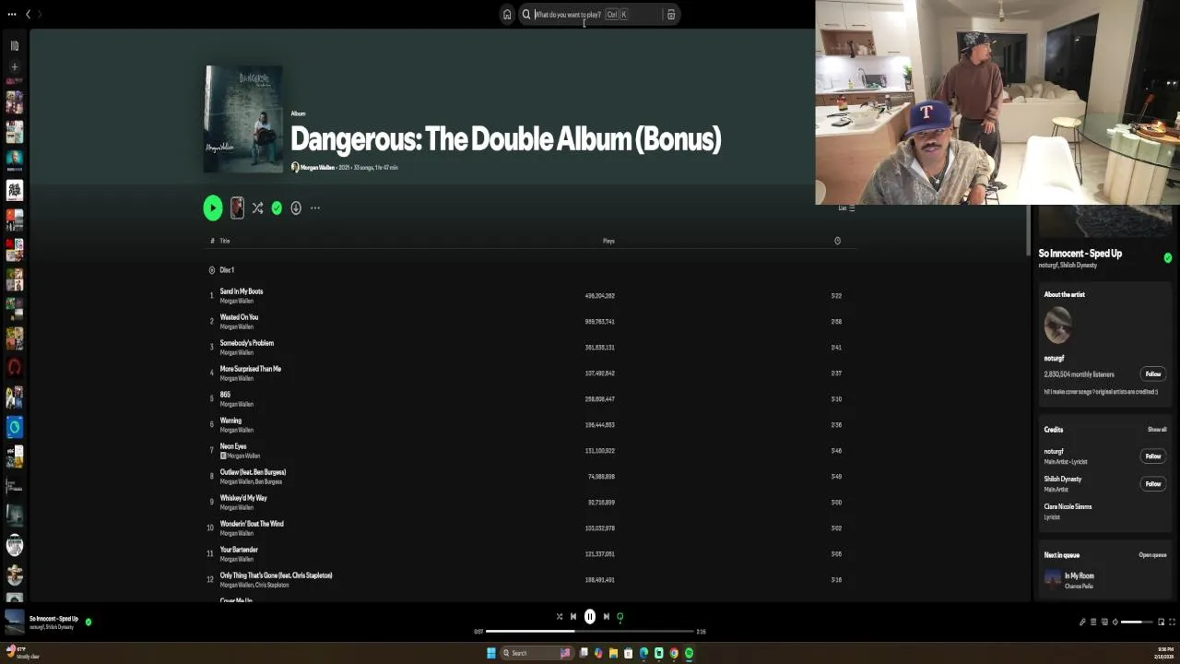The image size is (1180, 664).
Task: Sort by the duration clock icon header
Action: point(837,241)
